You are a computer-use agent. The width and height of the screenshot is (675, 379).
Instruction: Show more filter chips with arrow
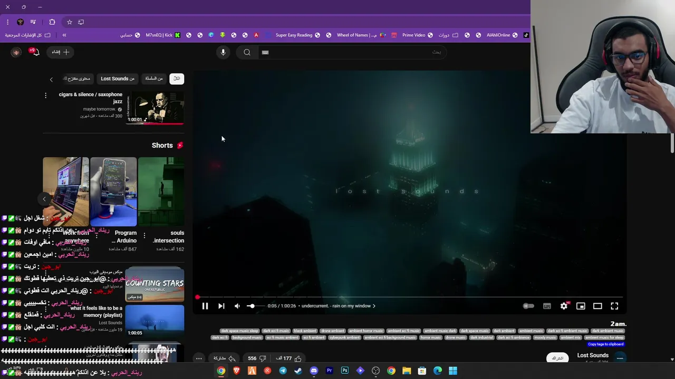(x=51, y=79)
